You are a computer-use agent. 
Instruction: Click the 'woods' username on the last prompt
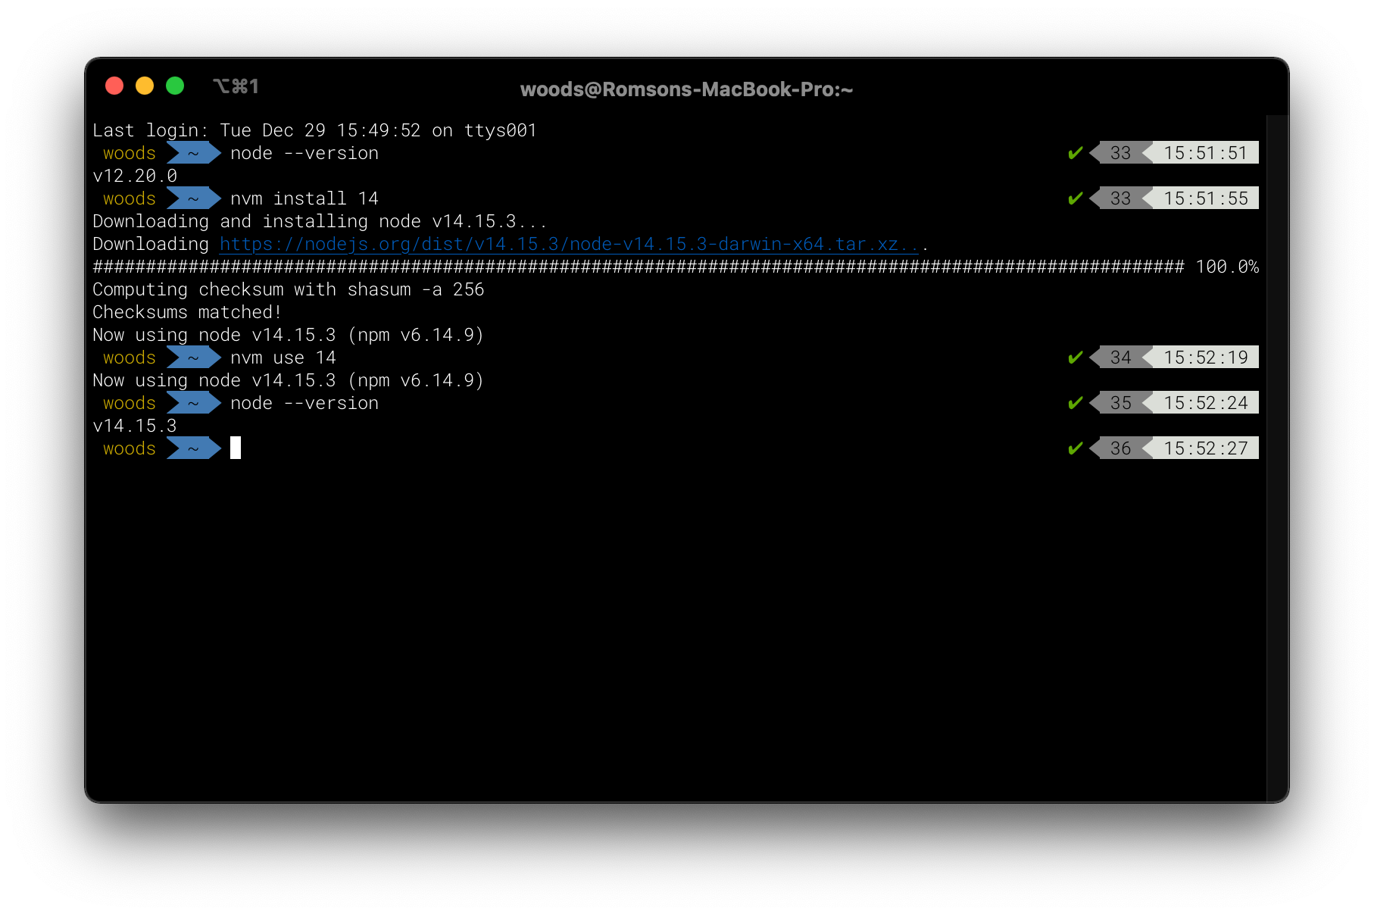[130, 448]
